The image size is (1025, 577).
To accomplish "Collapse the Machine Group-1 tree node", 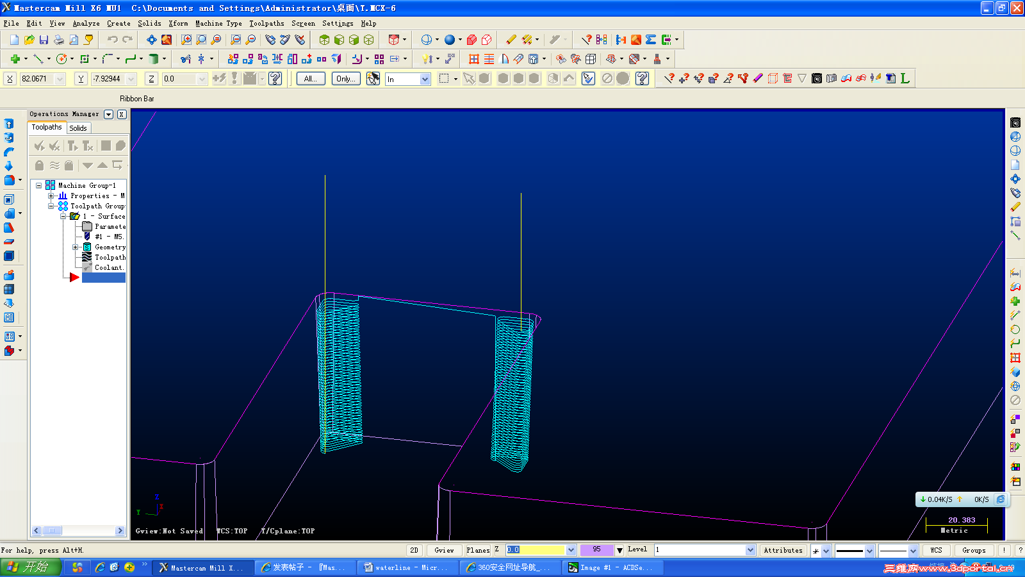I will coord(38,185).
